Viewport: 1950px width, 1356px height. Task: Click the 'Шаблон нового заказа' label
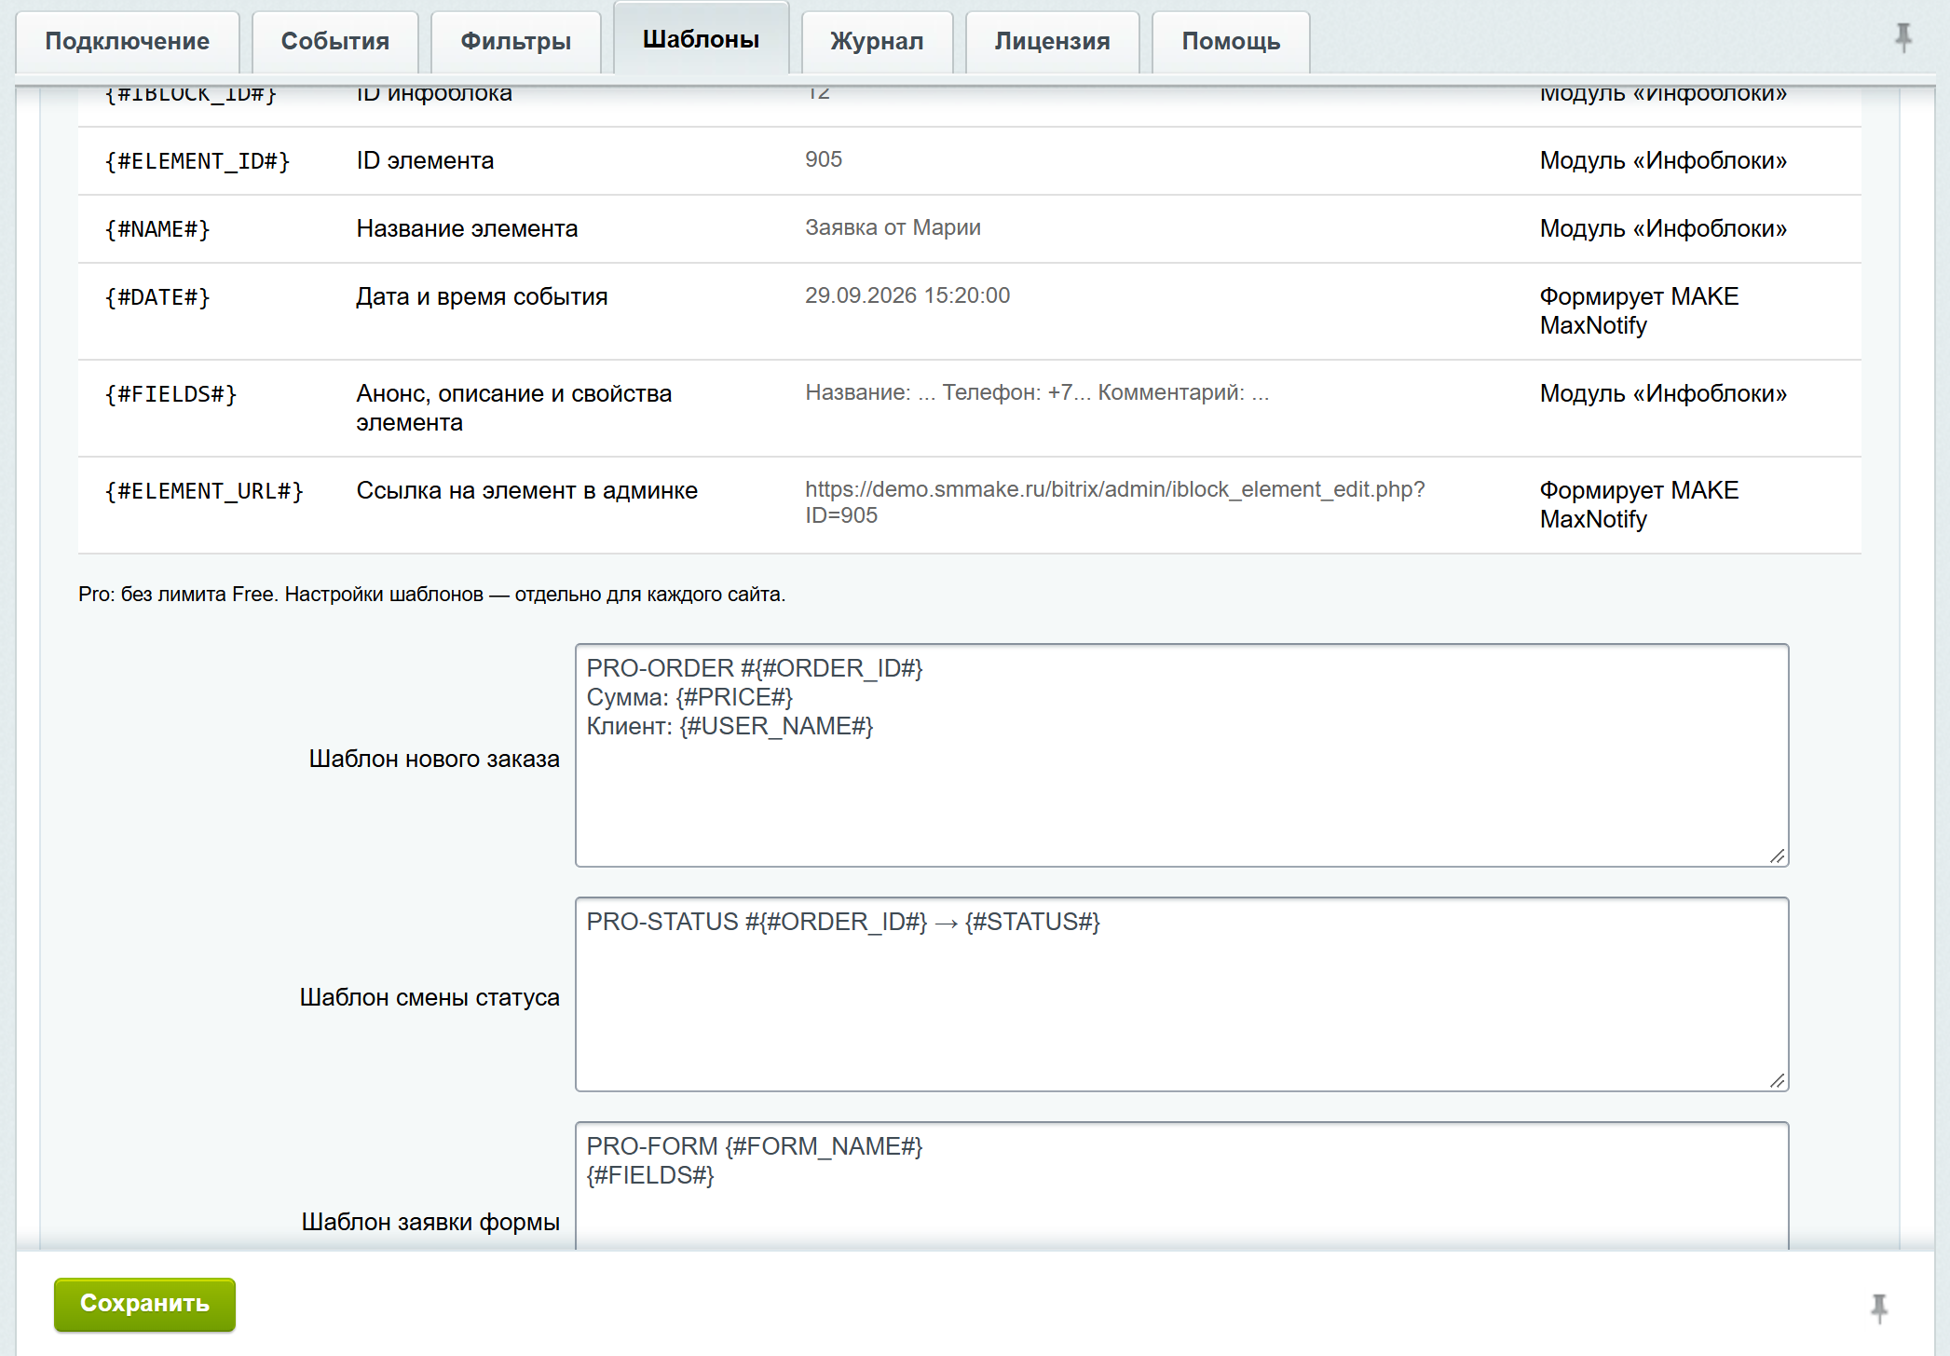[434, 759]
